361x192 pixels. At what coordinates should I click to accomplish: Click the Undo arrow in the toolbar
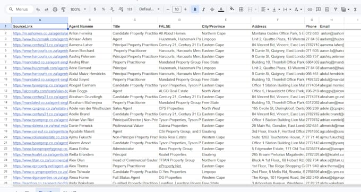[38, 10]
